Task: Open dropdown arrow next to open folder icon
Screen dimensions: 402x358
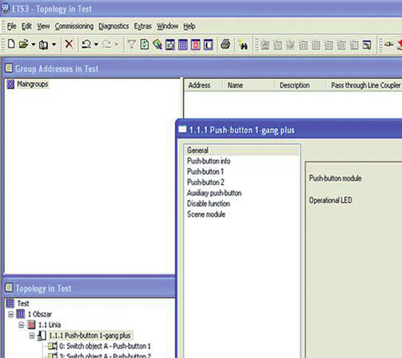Action: pos(33,45)
